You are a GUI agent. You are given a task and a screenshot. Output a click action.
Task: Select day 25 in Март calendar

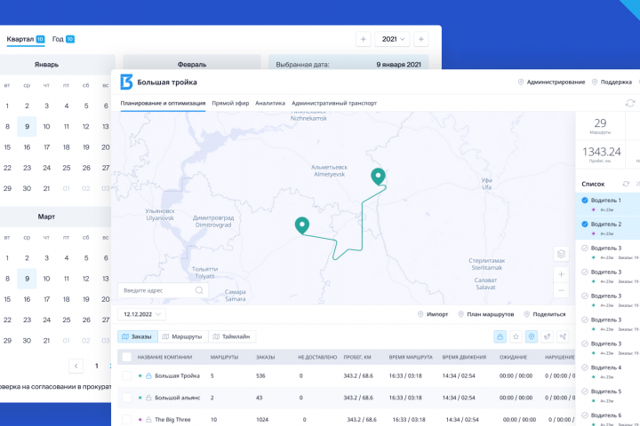tap(67, 319)
